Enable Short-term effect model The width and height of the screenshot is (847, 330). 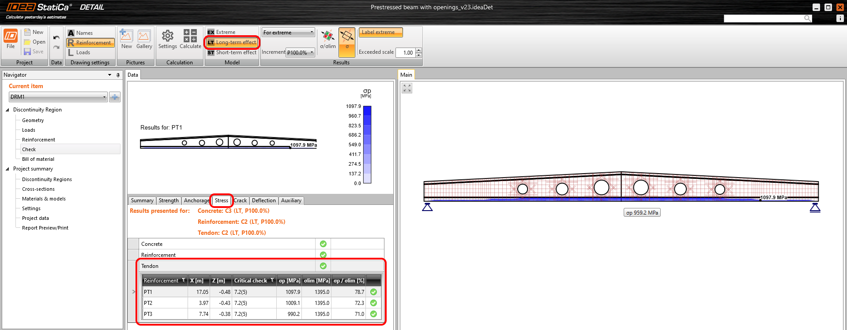(x=232, y=52)
